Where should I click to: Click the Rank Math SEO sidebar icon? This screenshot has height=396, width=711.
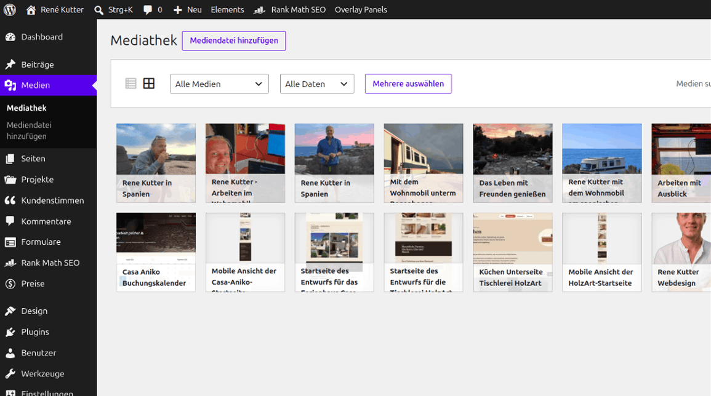(x=10, y=263)
